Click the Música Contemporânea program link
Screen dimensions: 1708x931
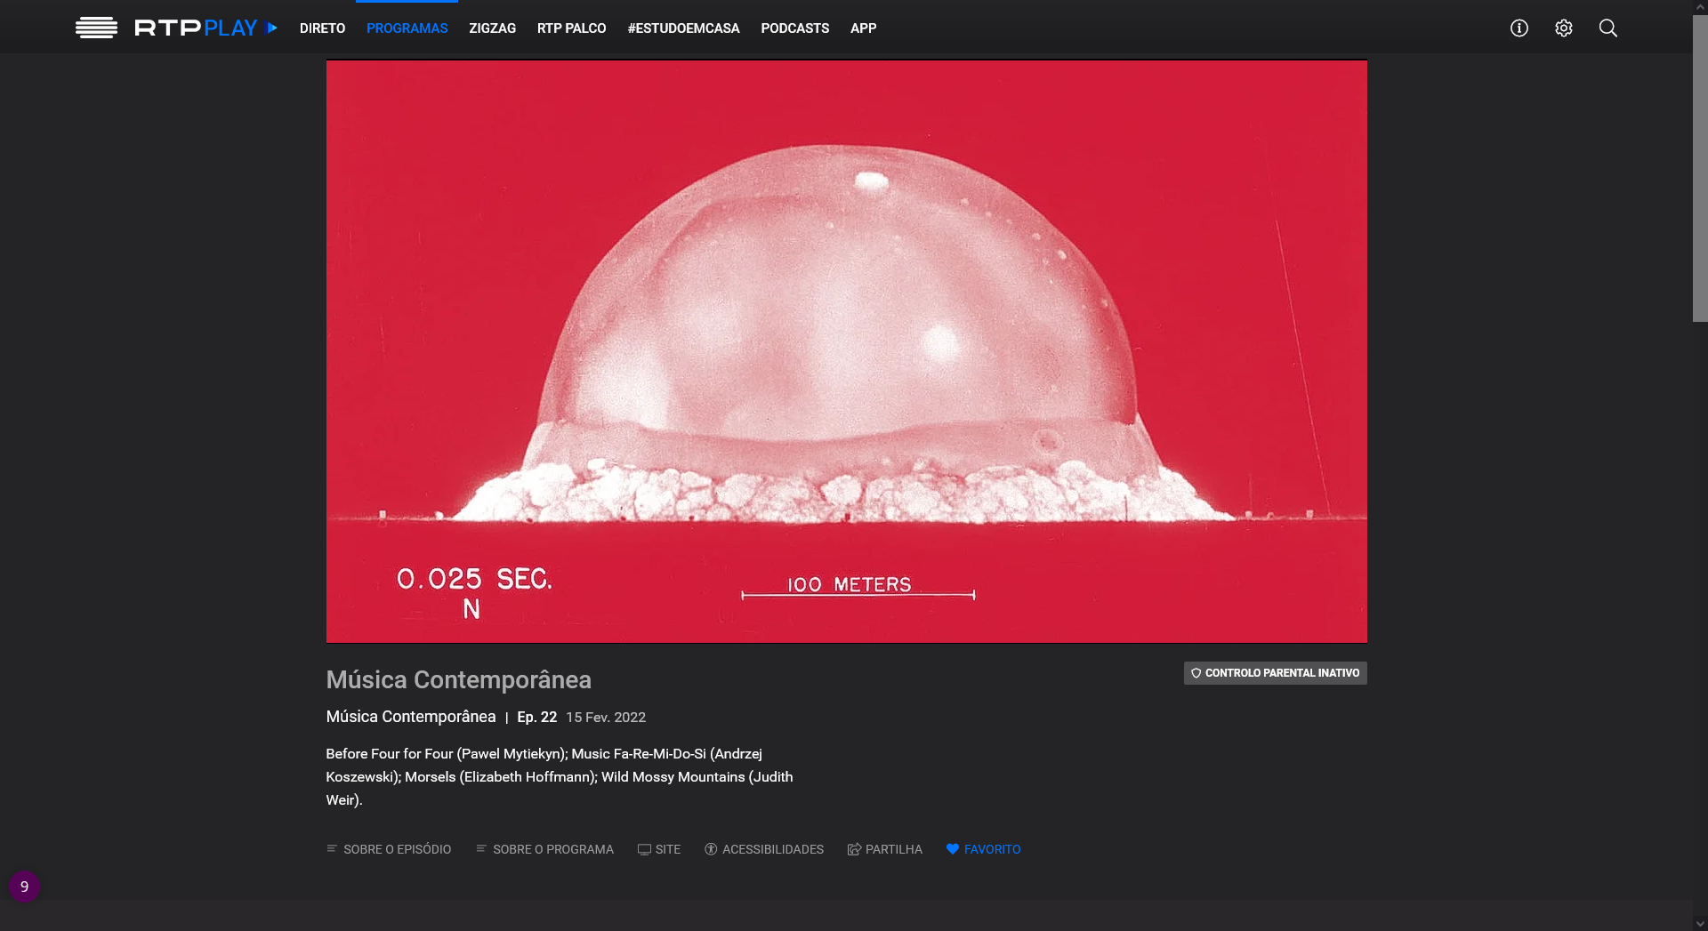(410, 717)
